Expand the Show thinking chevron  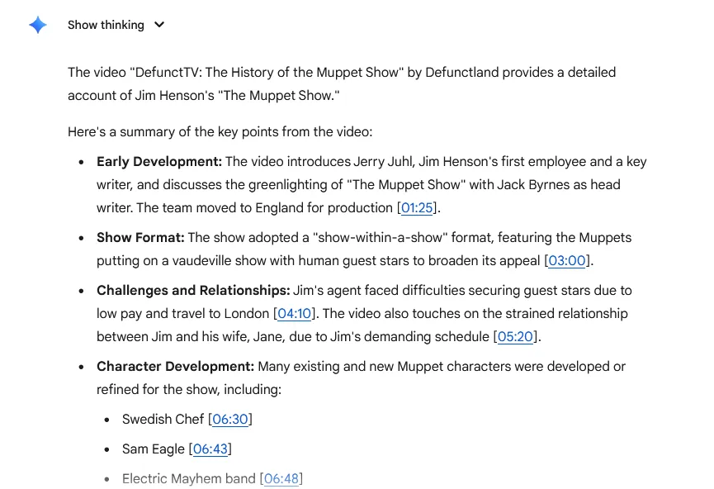click(x=159, y=25)
